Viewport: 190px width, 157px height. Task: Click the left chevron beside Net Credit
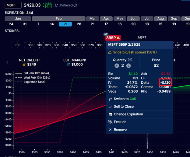tap(7, 62)
